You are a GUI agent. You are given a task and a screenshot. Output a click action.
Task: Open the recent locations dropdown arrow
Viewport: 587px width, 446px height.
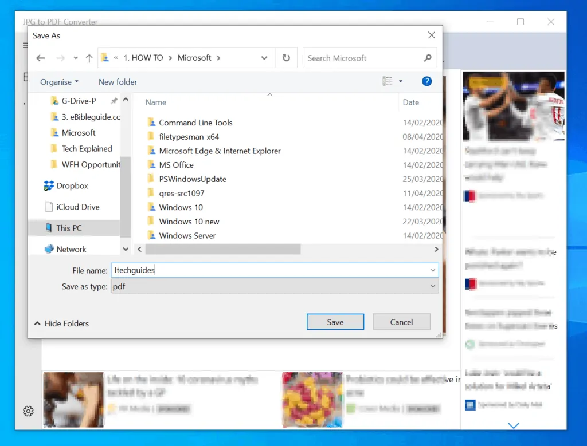[76, 58]
